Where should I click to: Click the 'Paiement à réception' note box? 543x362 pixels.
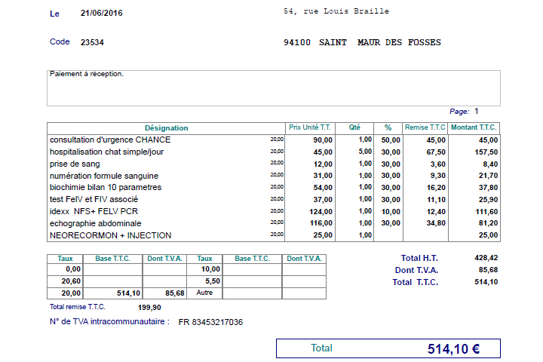tap(273, 87)
